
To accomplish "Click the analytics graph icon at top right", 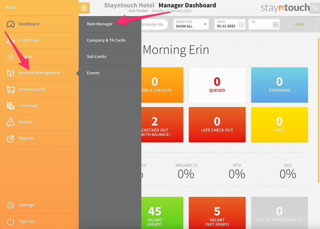I will pos(315,8).
